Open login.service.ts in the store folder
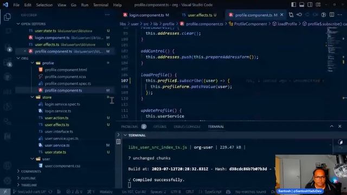The height and width of the screenshot is (195, 347). (58, 111)
